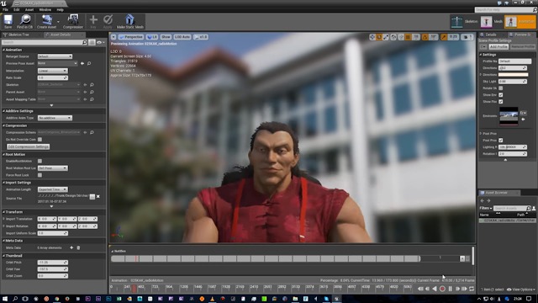This screenshot has width=538, height=303.
Task: Open the Retarget Source dropdown
Action: tap(55, 56)
